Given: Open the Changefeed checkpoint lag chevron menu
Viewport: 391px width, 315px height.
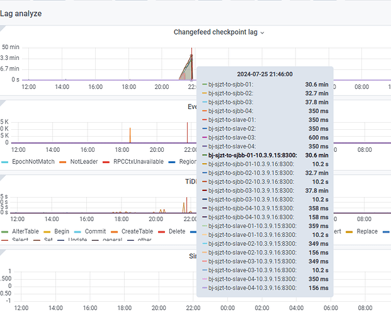Looking at the screenshot, I should [x=263, y=33].
